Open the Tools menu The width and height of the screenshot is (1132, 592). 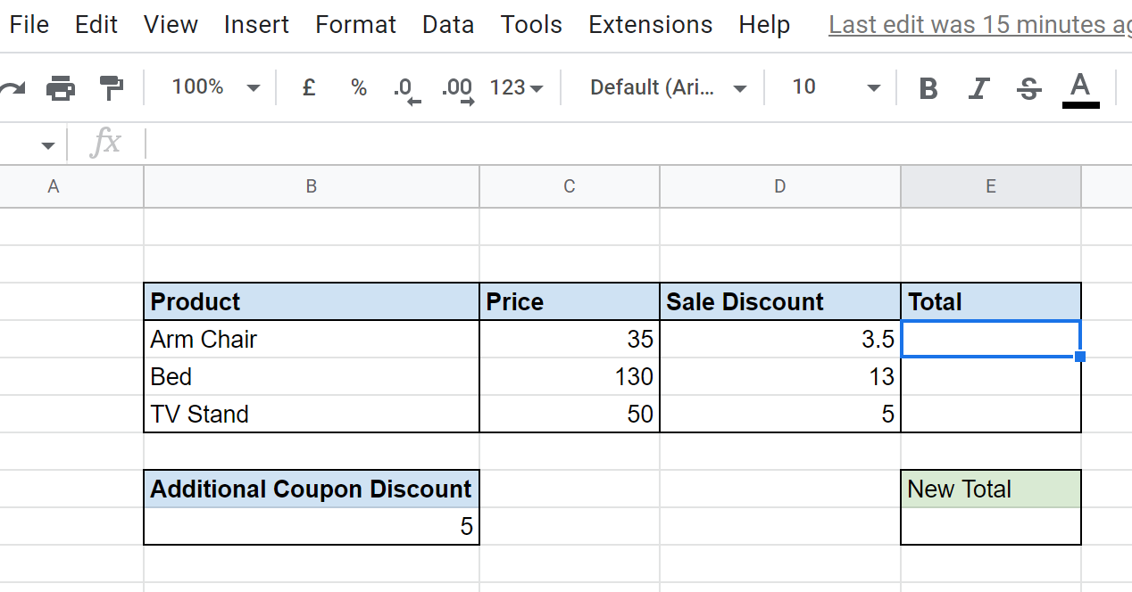pos(531,25)
